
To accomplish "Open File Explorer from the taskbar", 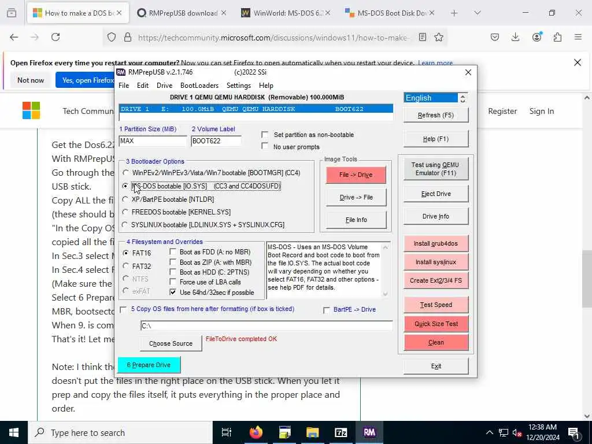I will tap(313, 432).
